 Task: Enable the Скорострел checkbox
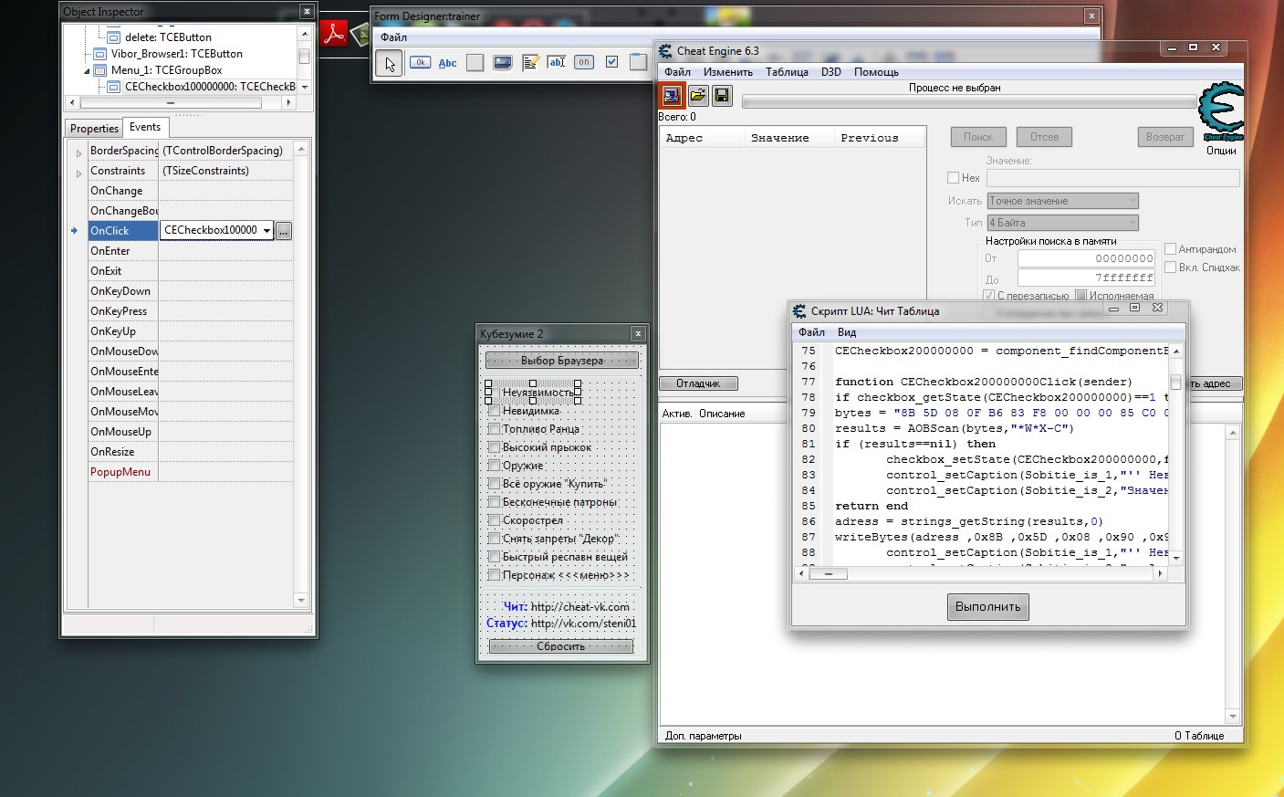[494, 520]
